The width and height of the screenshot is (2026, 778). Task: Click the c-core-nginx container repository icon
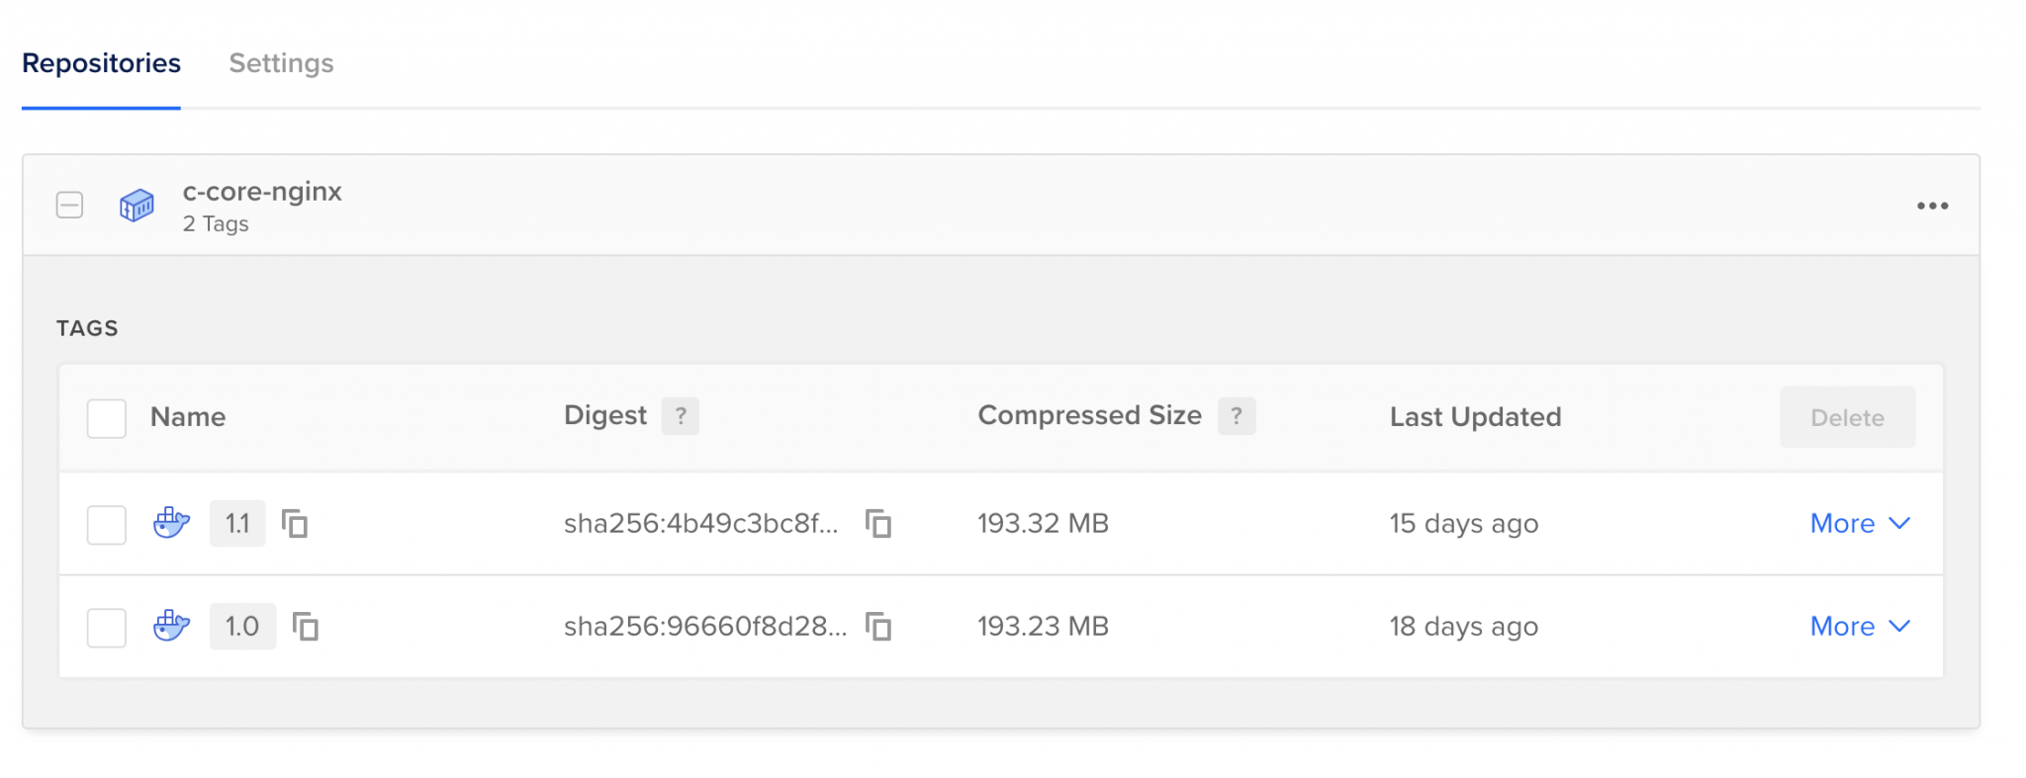click(x=137, y=206)
